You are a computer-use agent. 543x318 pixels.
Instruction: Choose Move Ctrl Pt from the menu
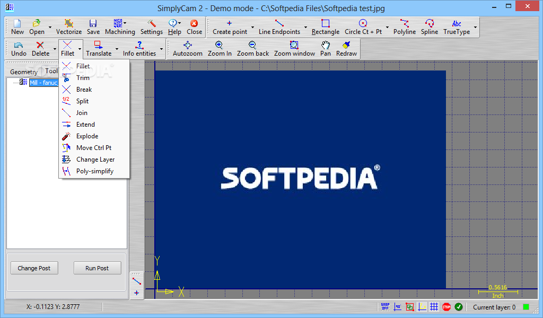tap(94, 148)
